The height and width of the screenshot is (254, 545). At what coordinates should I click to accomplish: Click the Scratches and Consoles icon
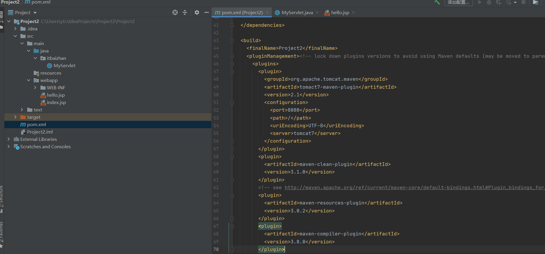[x=17, y=146]
